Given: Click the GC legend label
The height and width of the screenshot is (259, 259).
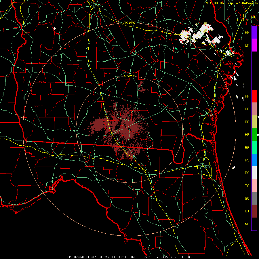Looking at the screenshot, I should point(247,198).
